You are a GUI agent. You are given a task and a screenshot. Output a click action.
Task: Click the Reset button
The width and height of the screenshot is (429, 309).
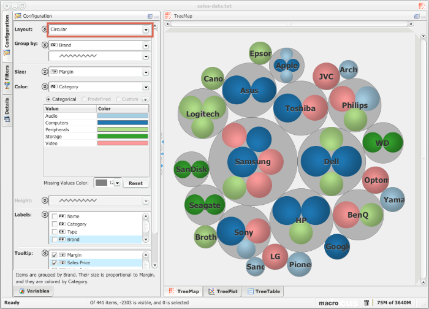[x=135, y=183]
